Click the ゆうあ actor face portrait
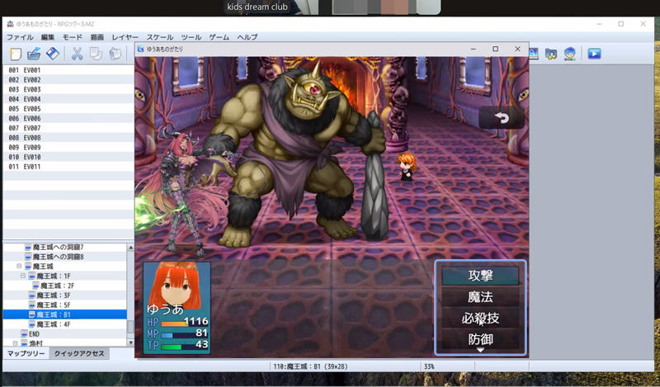Image resolution: width=660 pixels, height=387 pixels. [177, 286]
